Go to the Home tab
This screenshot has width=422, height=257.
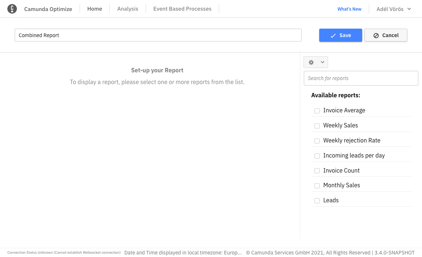click(x=95, y=9)
